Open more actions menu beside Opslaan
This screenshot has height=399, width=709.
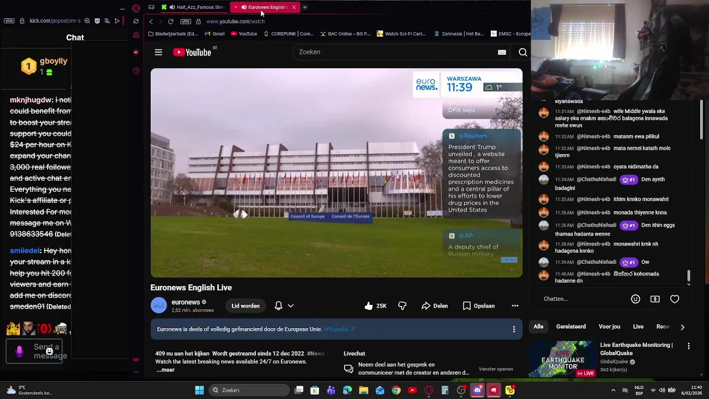515,306
